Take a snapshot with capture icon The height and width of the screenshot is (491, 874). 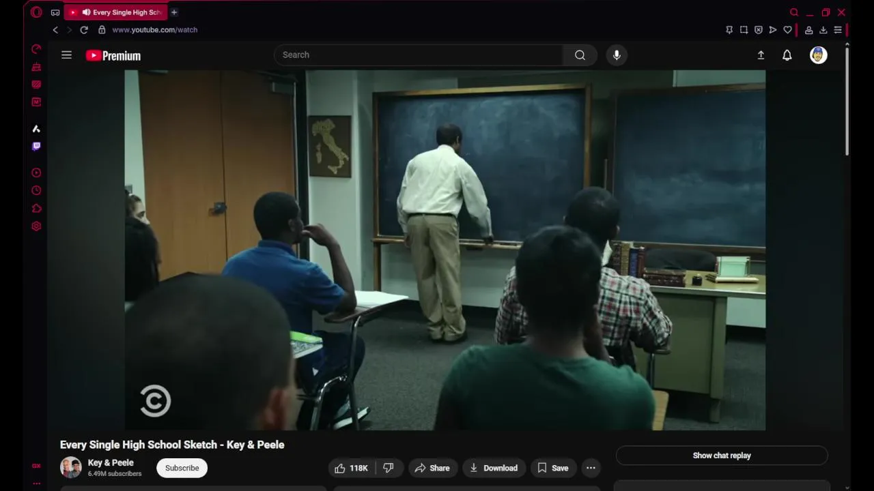pos(744,30)
